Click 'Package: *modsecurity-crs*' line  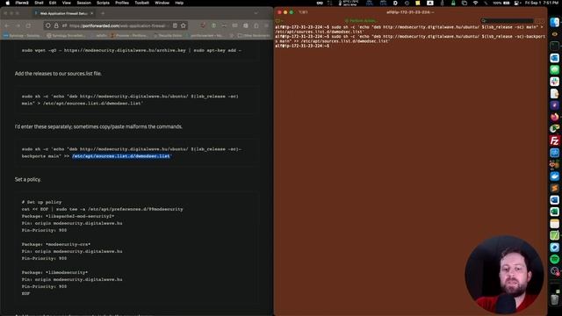(x=56, y=244)
